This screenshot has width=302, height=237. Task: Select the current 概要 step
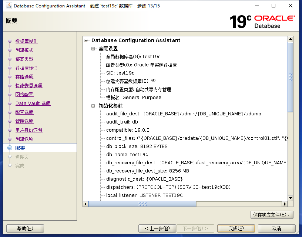20,148
